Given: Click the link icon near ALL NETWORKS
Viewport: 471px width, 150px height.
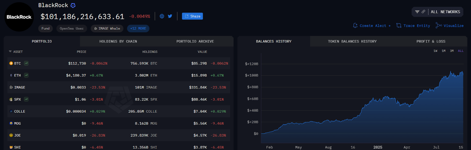Looking at the screenshot, I should point(423,12).
